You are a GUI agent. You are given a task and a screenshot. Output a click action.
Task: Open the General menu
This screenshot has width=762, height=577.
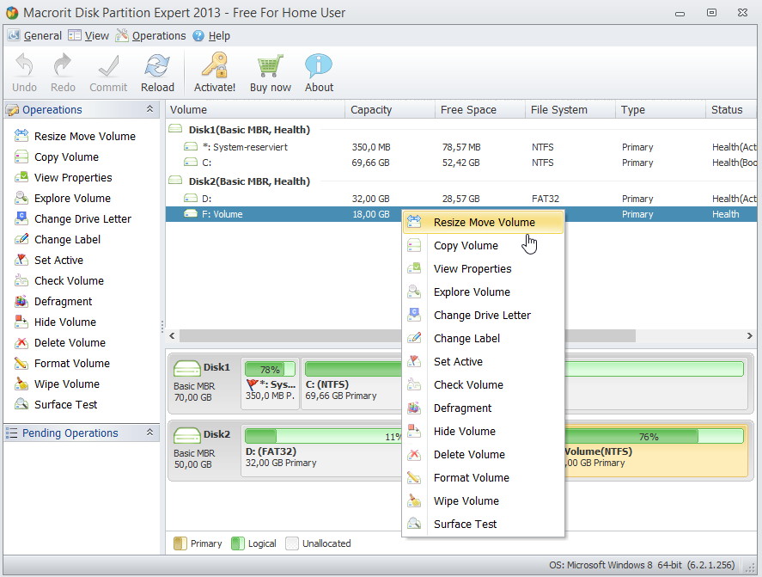tap(35, 35)
